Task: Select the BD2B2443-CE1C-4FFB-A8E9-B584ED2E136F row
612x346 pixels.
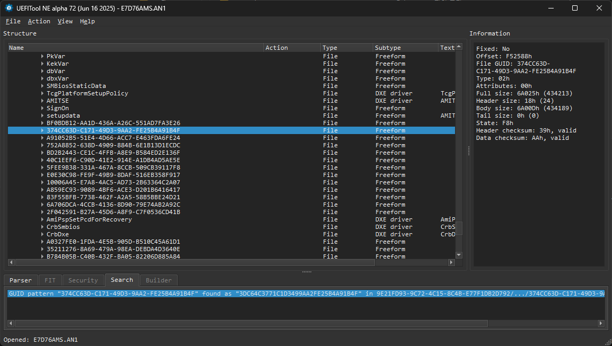Action: pos(231,153)
